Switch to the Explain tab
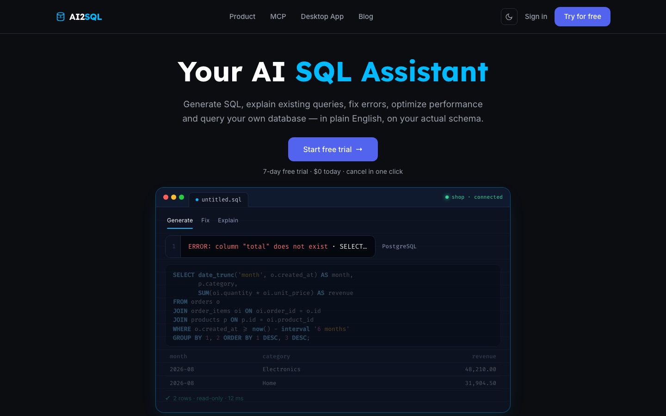 tap(228, 220)
